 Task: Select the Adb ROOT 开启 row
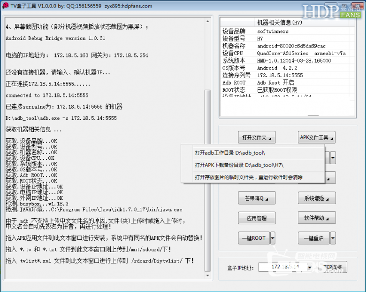click(x=288, y=83)
